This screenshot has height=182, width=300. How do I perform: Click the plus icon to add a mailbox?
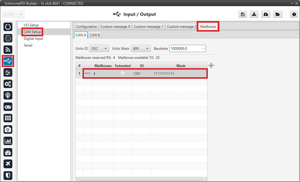click(x=211, y=66)
